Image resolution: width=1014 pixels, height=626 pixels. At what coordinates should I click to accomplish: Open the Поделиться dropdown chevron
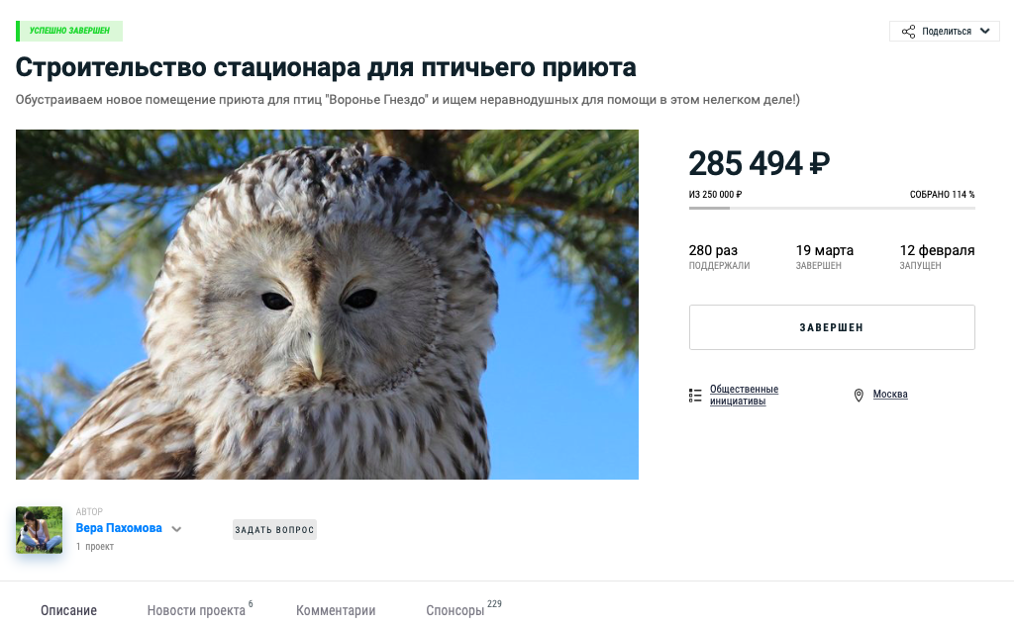click(985, 31)
